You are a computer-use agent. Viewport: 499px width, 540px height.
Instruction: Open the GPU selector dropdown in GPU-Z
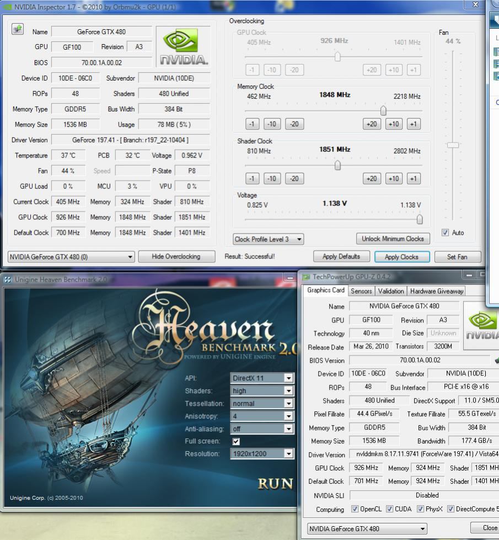click(x=367, y=528)
